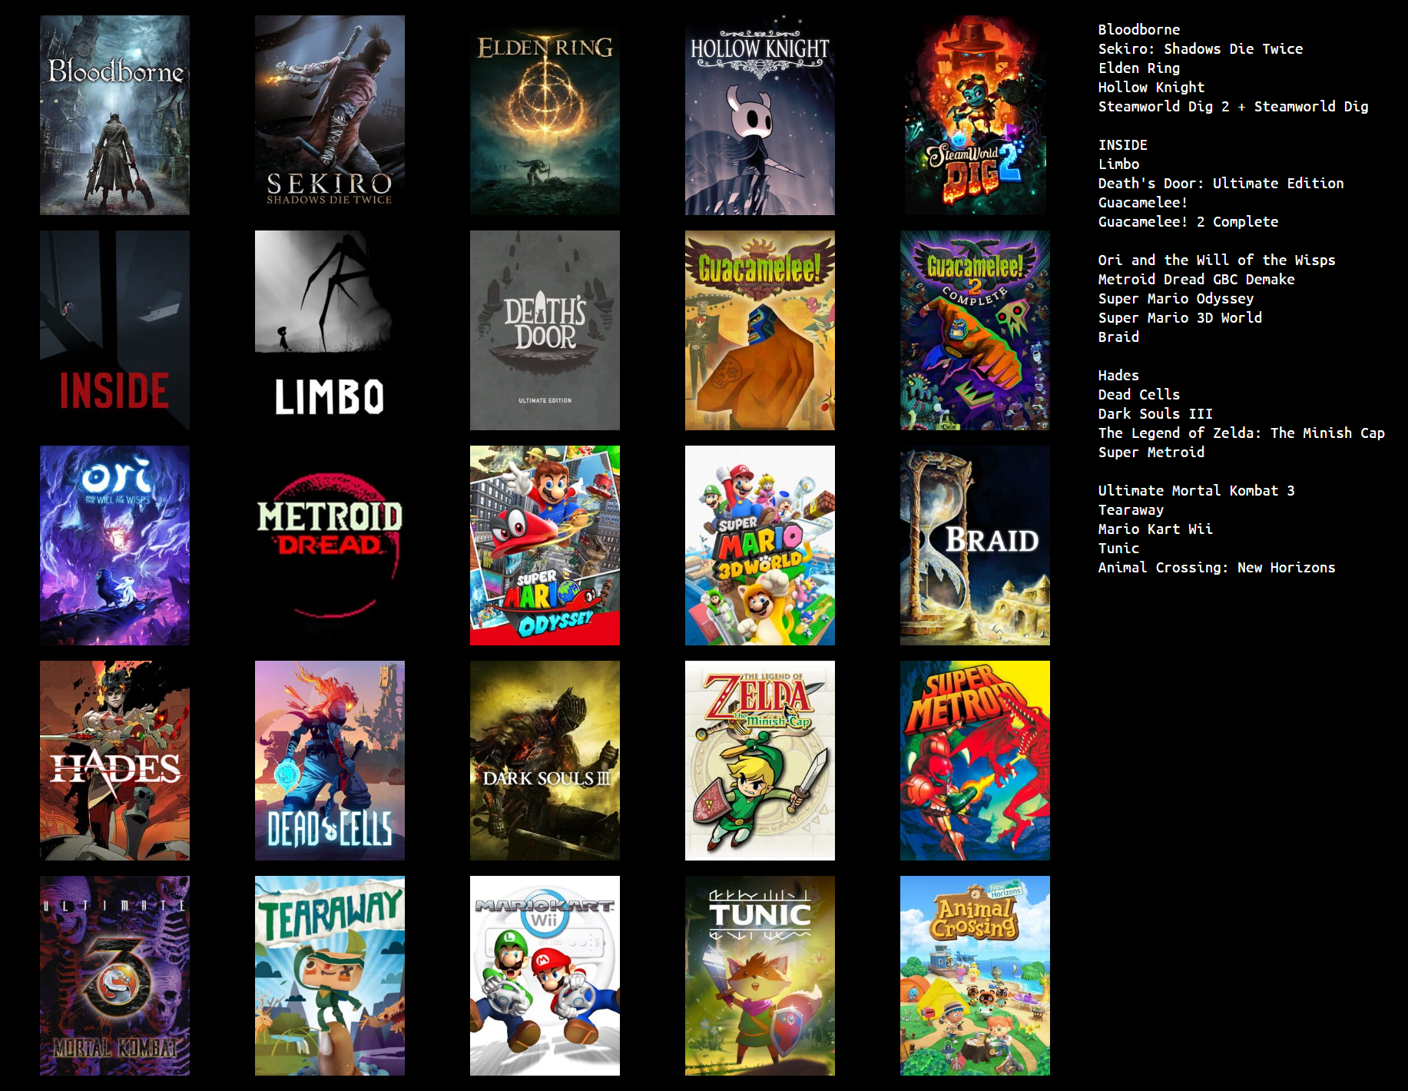Click the Tunic fox cover
The height and width of the screenshot is (1091, 1408).
[x=760, y=976]
